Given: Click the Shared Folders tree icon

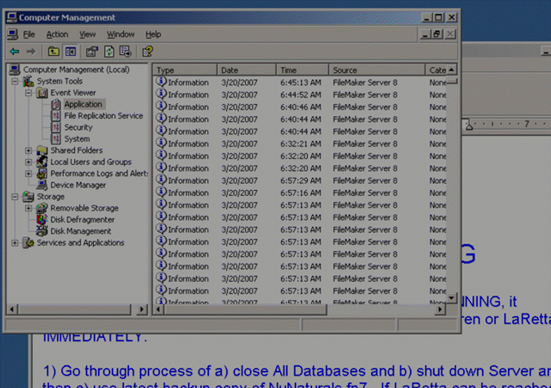Looking at the screenshot, I should click(42, 150).
